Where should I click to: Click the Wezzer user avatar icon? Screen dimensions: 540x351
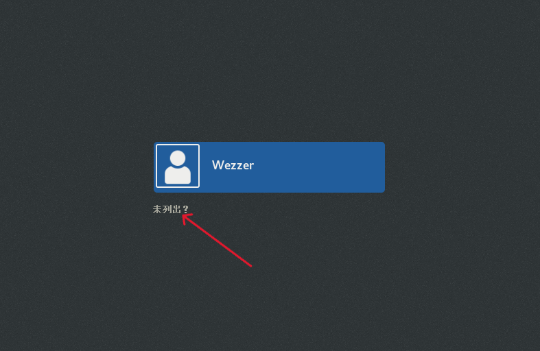[178, 166]
